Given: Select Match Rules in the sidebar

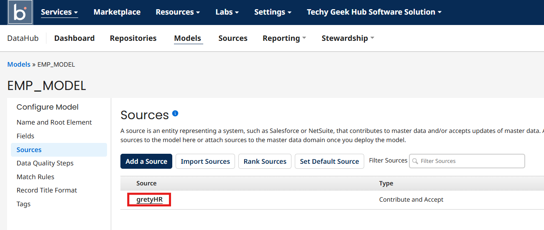Looking at the screenshot, I should pyautogui.click(x=36, y=177).
